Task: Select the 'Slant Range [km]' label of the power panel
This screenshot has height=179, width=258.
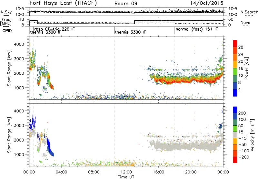Action: pos(9,68)
